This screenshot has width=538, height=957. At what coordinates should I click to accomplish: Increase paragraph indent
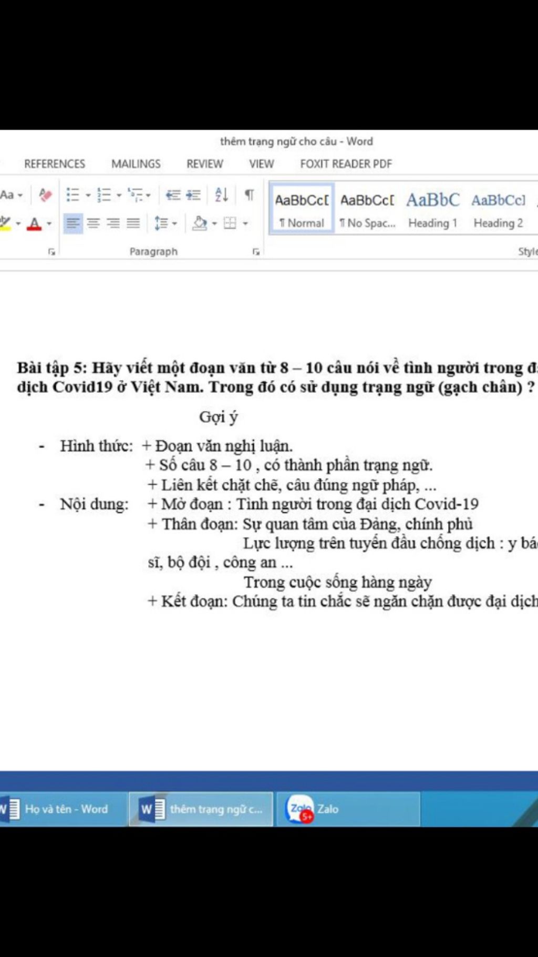pyautogui.click(x=193, y=196)
